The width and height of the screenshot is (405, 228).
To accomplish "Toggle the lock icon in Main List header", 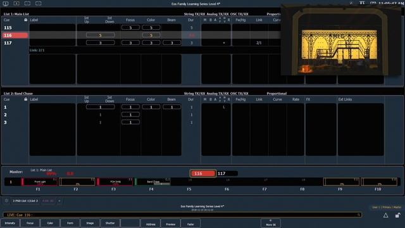I will (x=25, y=20).
